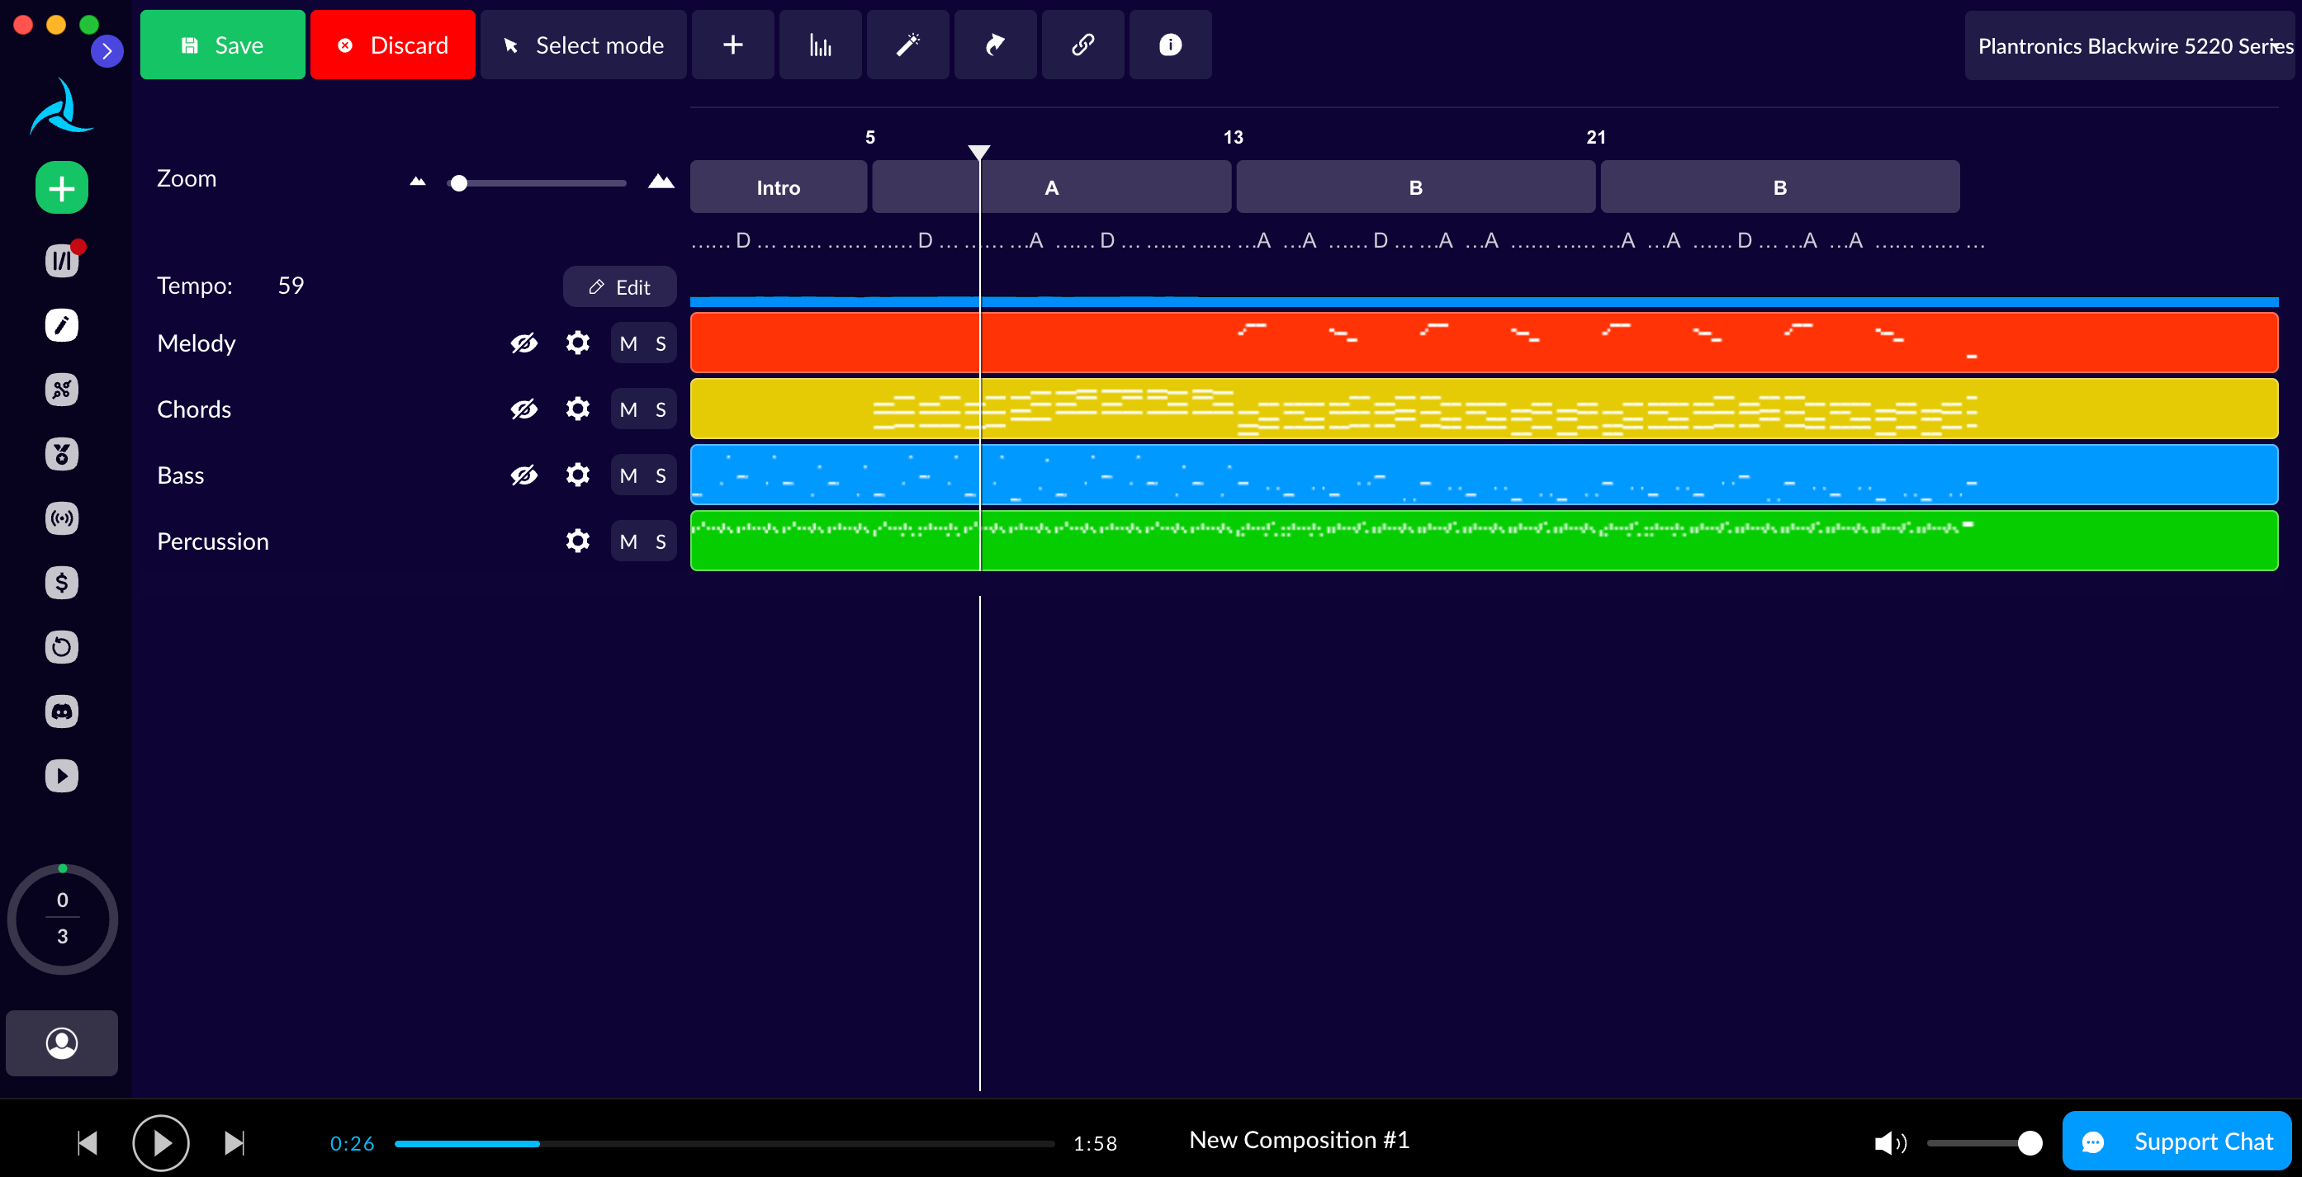Open Discord icon in left sidebar
Screen dimensions: 2302x1177
[x=62, y=711]
